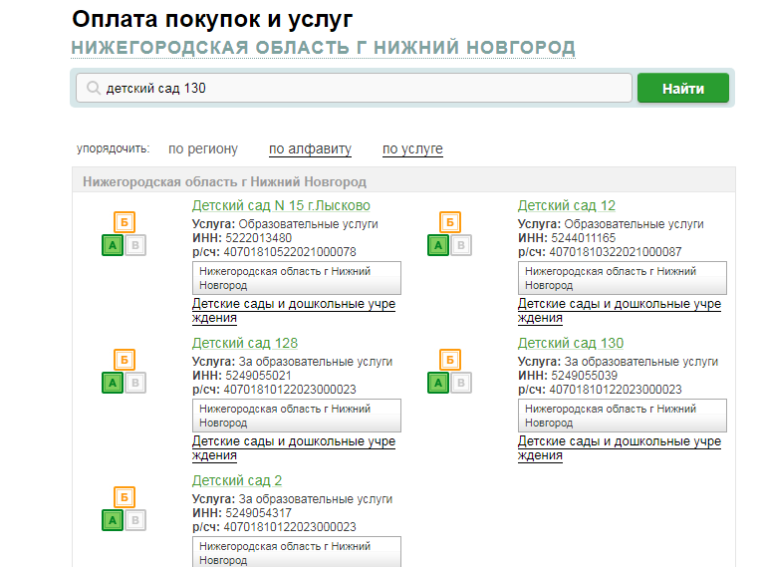Click blocks icon beside Детский сад 128
The image size is (763, 567).
(x=125, y=372)
